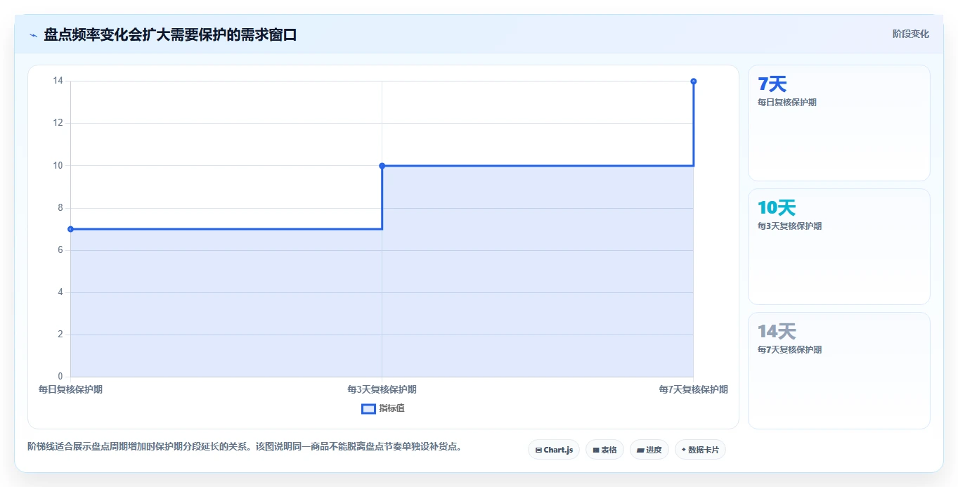Click the data point at value 10
958x487 pixels.
coord(382,166)
